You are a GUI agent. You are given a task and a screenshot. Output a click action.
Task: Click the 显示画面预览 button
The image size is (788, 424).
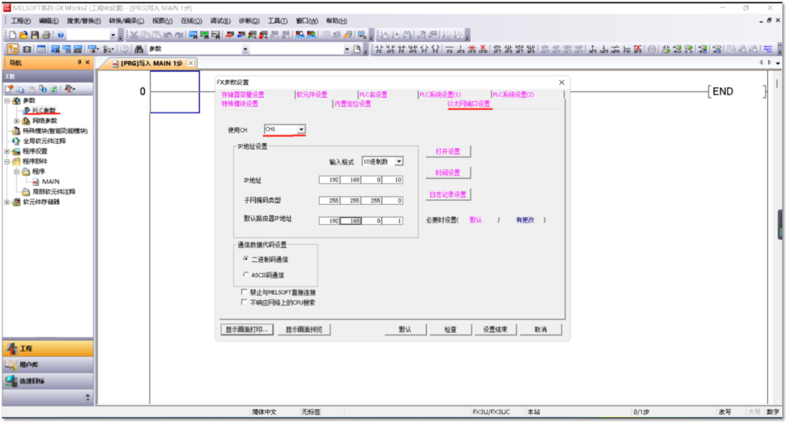[x=304, y=329]
